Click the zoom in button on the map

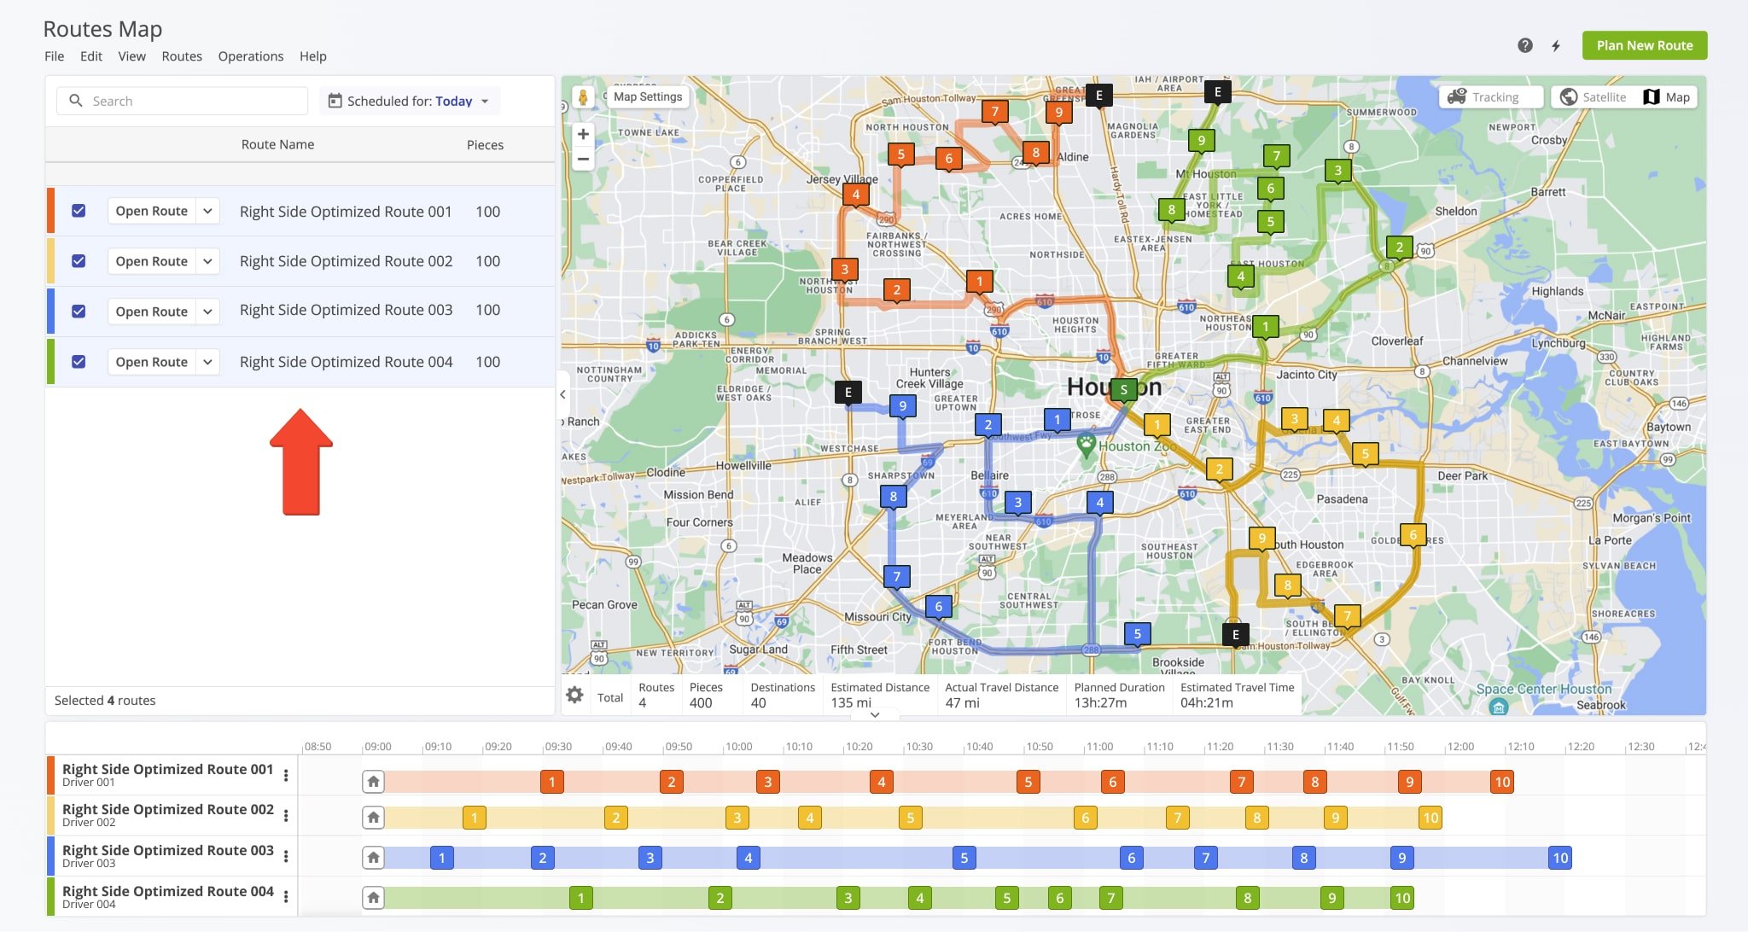tap(584, 133)
